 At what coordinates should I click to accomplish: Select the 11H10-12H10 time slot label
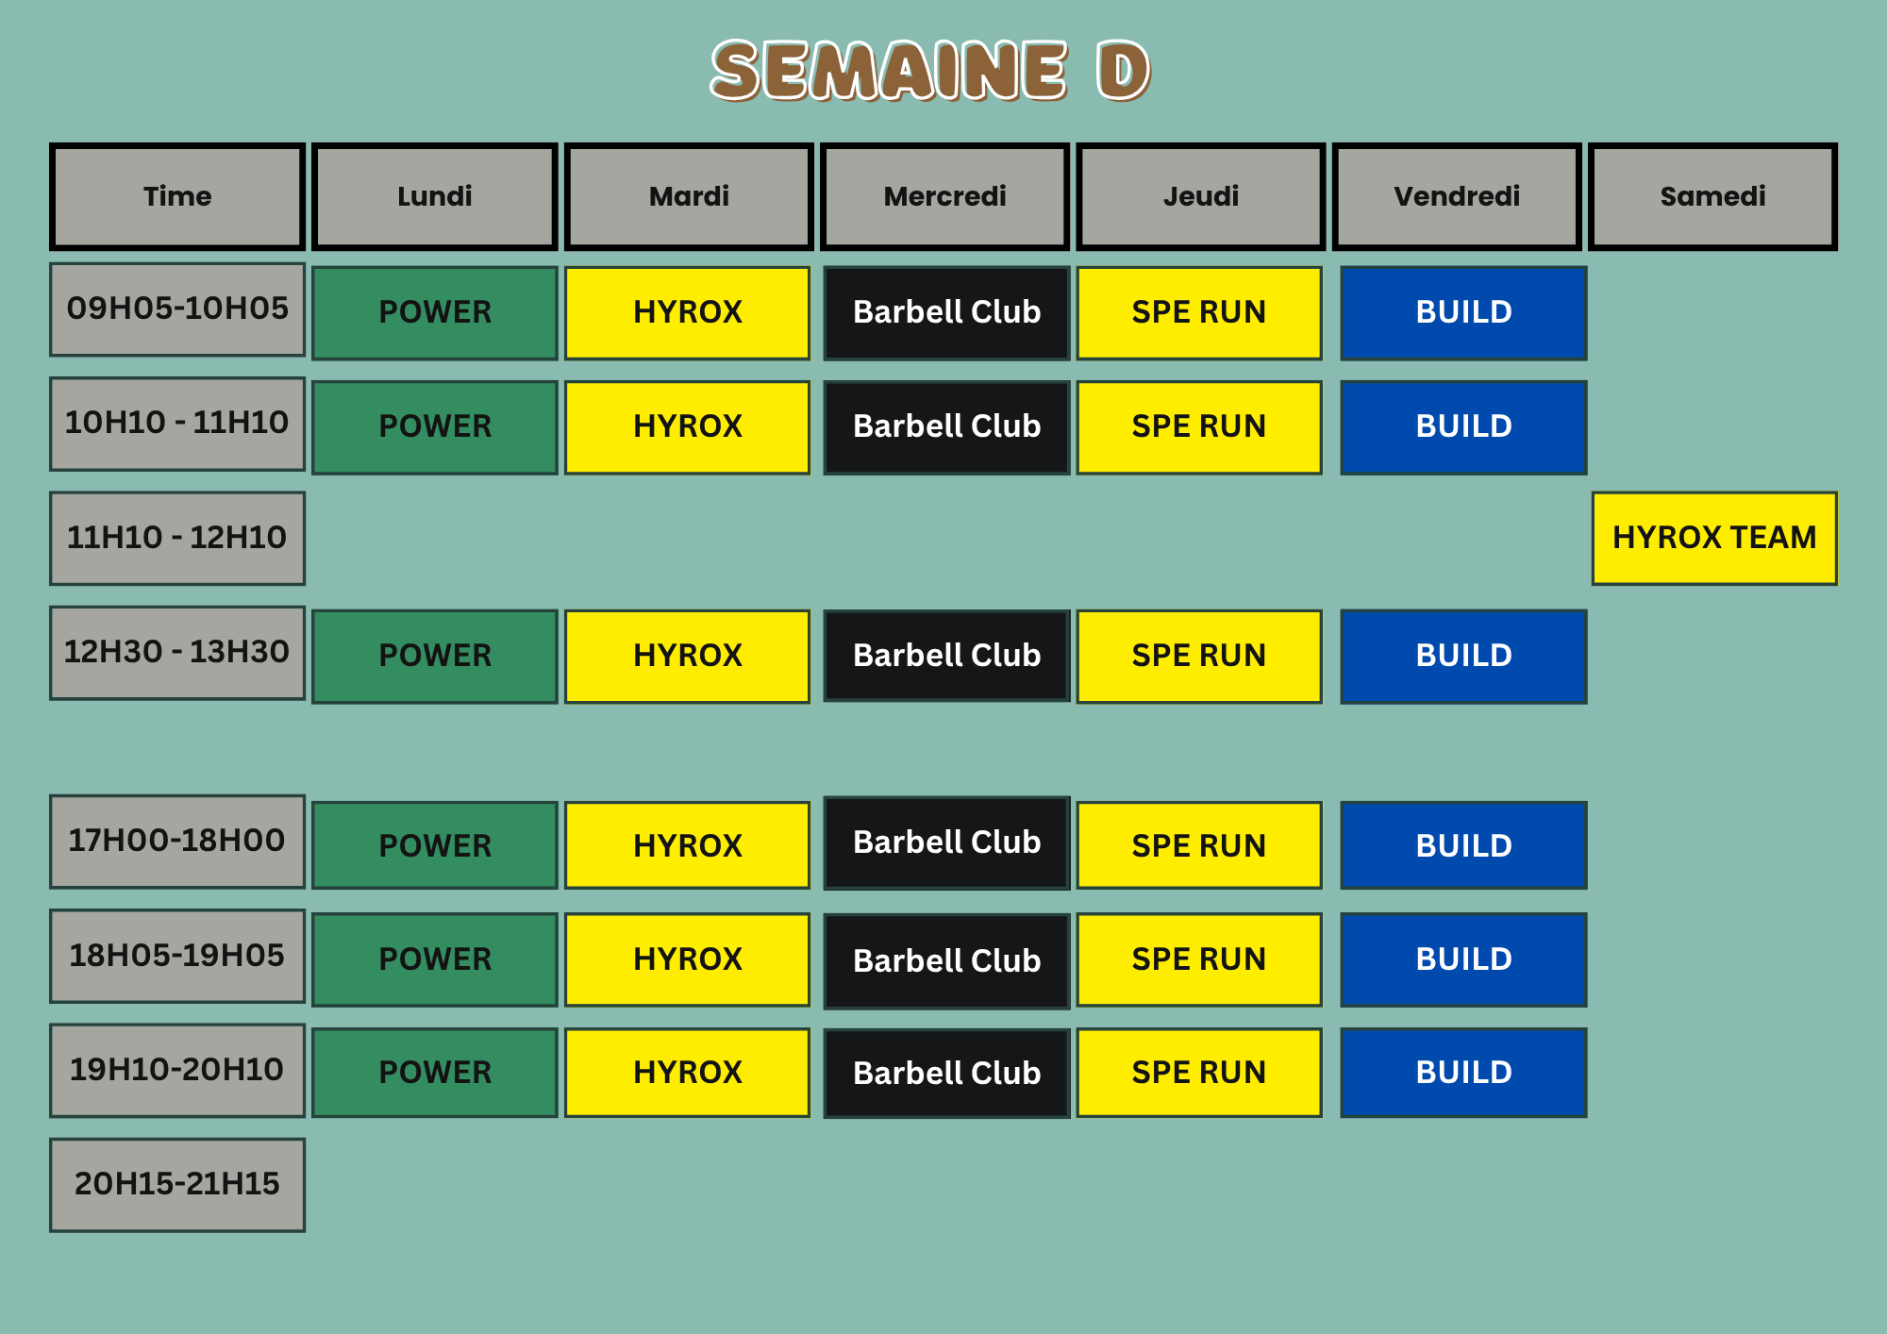(x=176, y=538)
